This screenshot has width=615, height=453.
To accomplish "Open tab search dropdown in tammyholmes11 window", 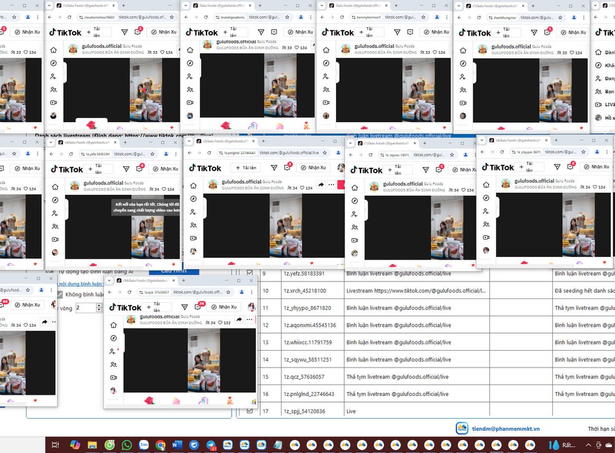I will (322, 5).
